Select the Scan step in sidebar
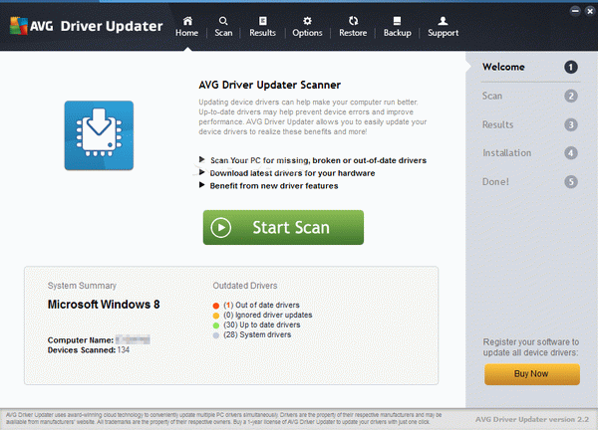 [492, 96]
